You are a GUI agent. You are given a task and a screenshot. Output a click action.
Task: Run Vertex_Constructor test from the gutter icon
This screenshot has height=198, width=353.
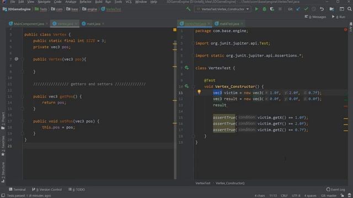pyautogui.click(x=186, y=86)
